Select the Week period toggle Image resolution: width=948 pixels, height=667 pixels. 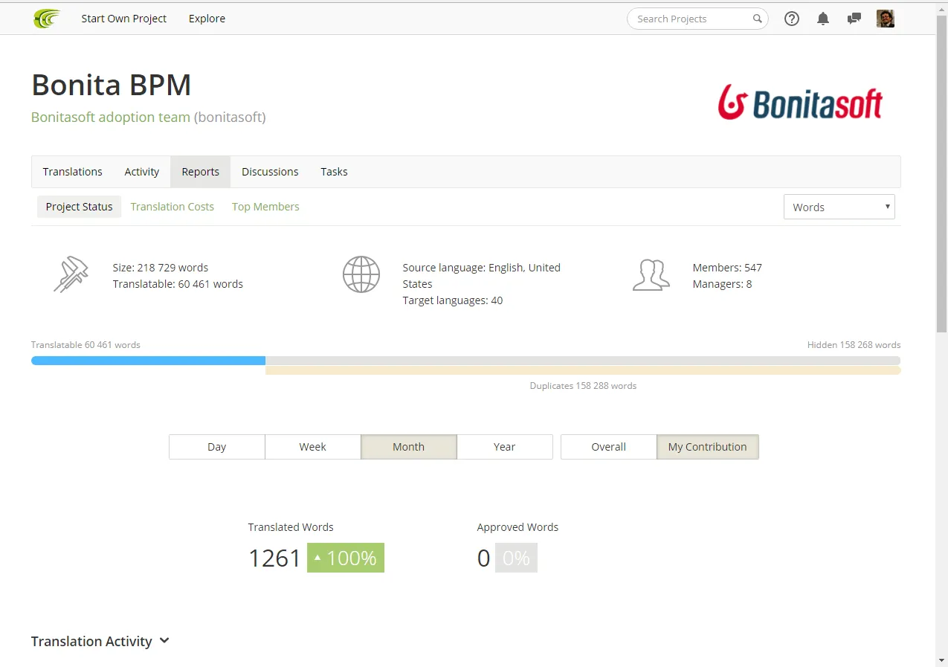click(313, 447)
